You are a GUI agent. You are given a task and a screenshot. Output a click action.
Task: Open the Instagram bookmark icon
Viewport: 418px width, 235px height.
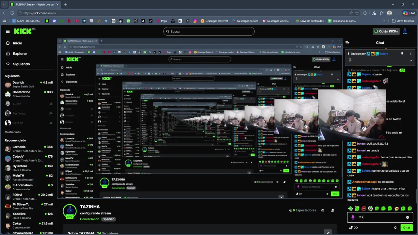195,21
